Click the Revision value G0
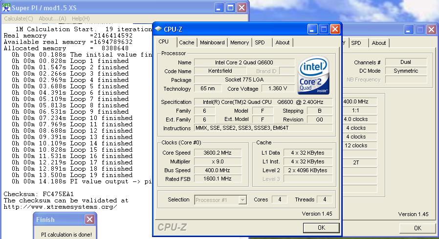Screen dimensions: 439x239 pyautogui.click(x=319, y=119)
